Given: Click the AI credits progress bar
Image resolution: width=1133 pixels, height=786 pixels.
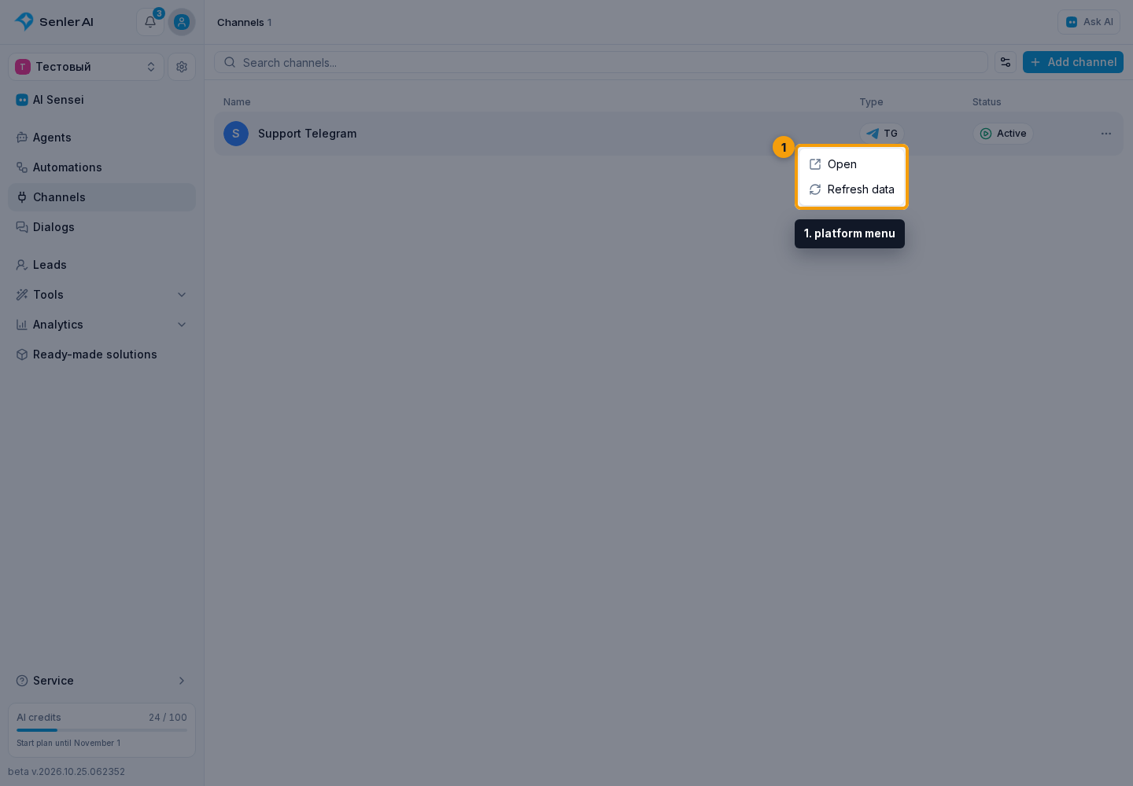Looking at the screenshot, I should click(x=102, y=730).
